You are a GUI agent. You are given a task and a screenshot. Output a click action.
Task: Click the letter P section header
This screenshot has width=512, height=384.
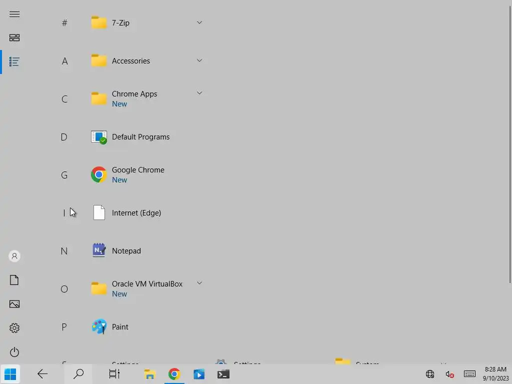64,327
